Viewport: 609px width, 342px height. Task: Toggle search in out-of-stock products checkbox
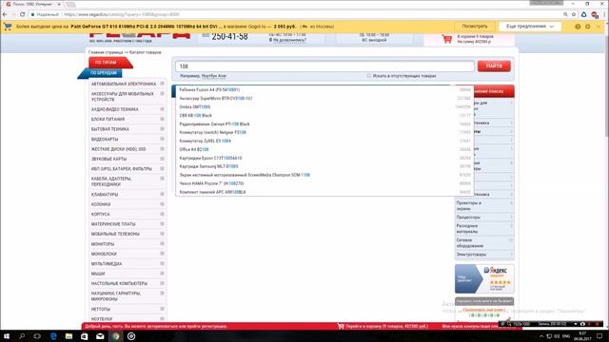point(369,76)
